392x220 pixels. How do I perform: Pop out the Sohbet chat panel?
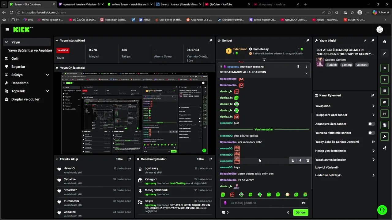pyautogui.click(x=307, y=40)
